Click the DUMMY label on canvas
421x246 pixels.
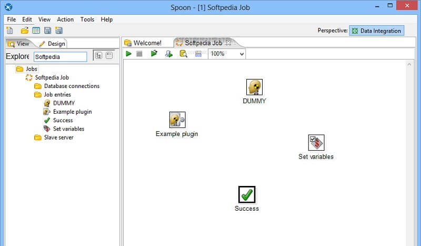click(254, 101)
